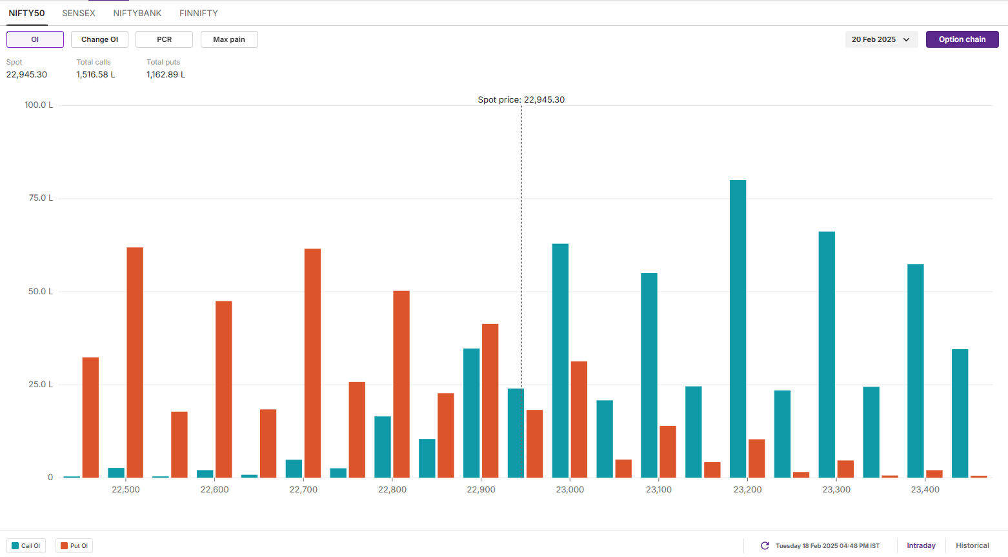The width and height of the screenshot is (1008, 557).
Task: Select the PCR view
Action: click(x=164, y=39)
